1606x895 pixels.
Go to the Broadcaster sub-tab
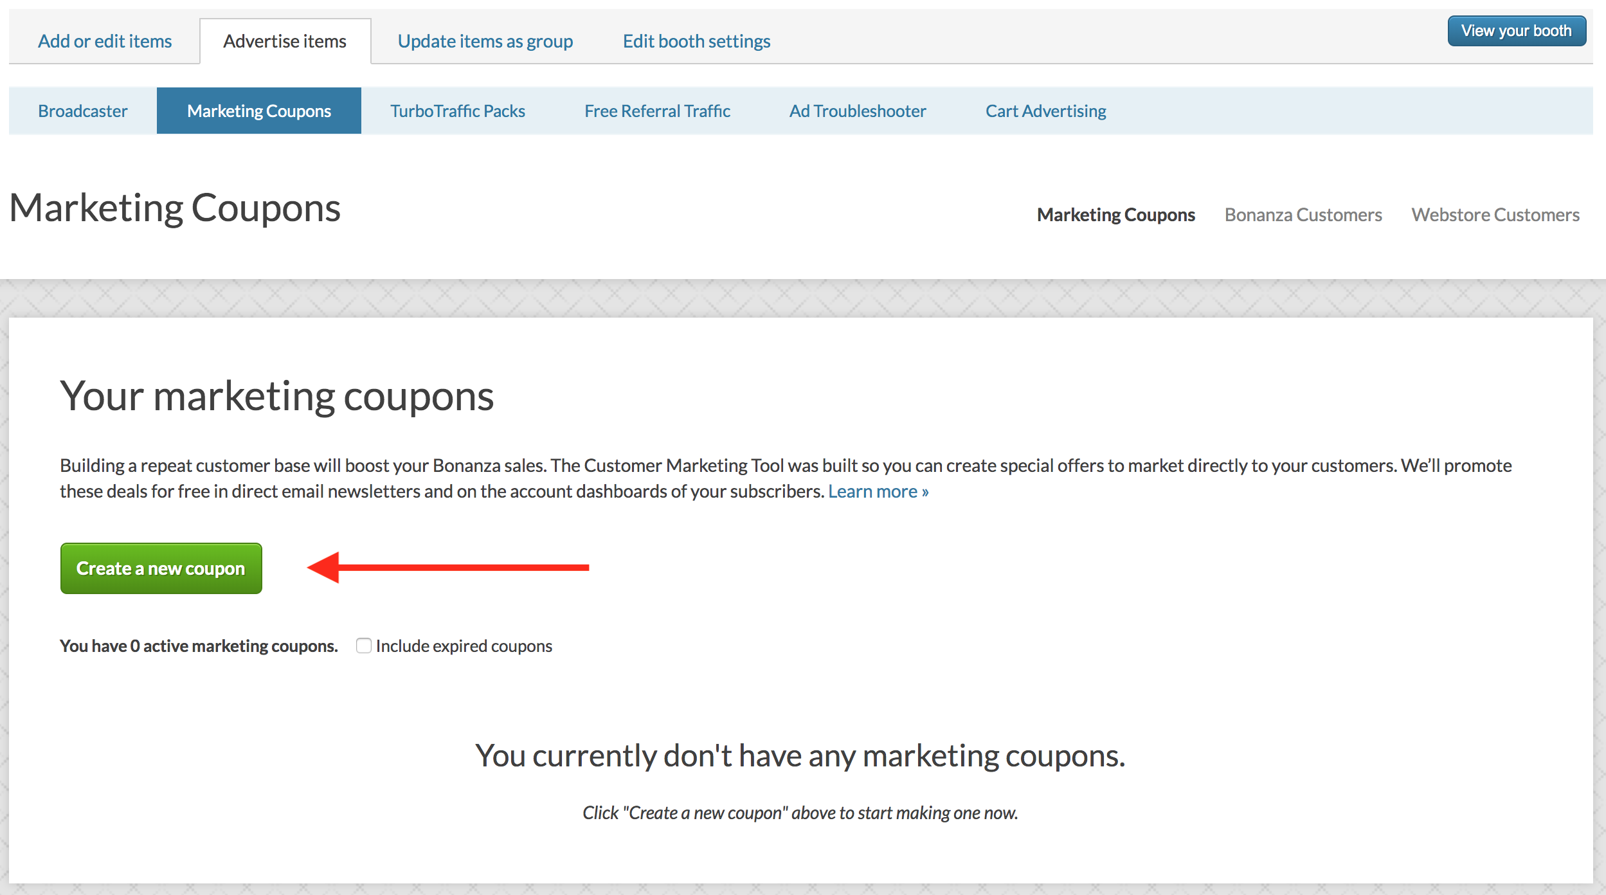[83, 111]
